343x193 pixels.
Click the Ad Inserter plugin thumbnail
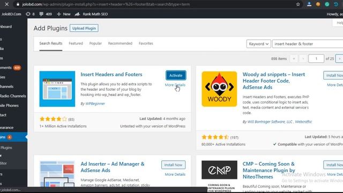tap(57, 174)
